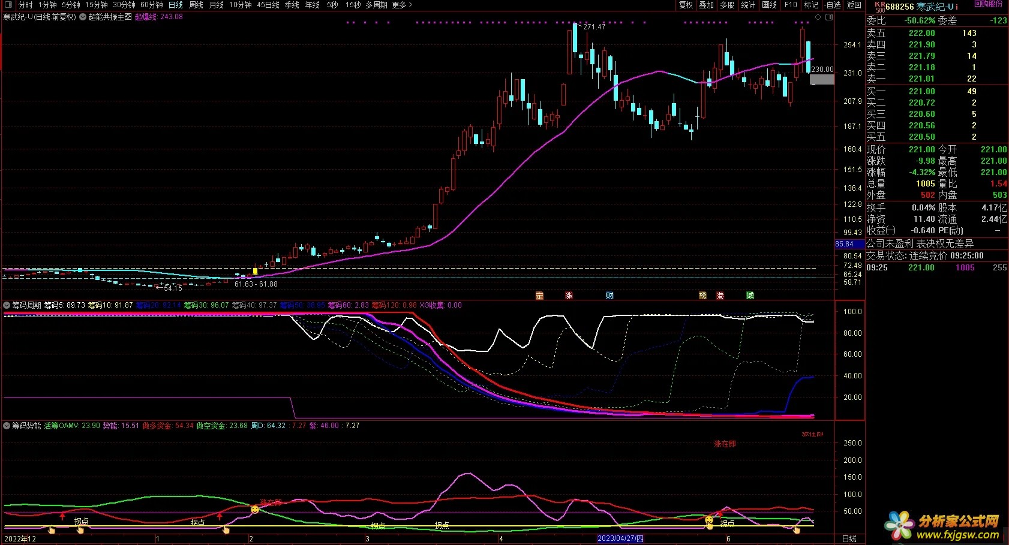Click the 涨 event marker on the timeline

569,296
